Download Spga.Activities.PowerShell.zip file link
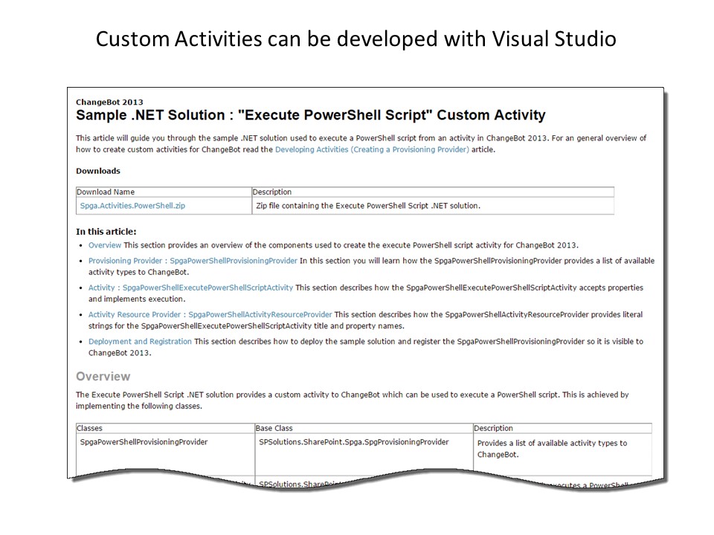Image resolution: width=714 pixels, height=535 pixels. click(132, 206)
